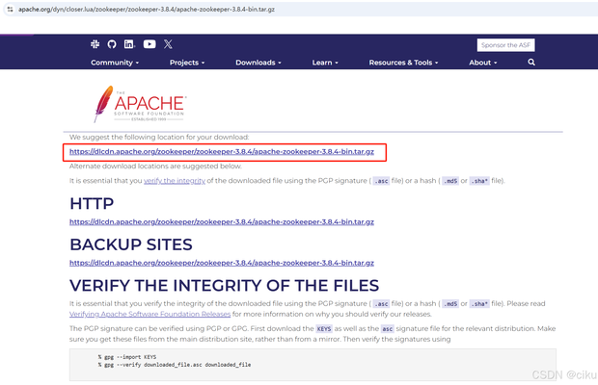Click the suggested dlcdn download link in red box
This screenshot has height=385, width=598.
221,152
